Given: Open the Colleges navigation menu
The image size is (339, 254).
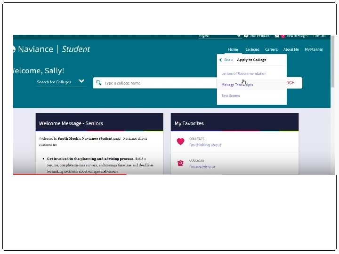Looking at the screenshot, I should point(252,49).
